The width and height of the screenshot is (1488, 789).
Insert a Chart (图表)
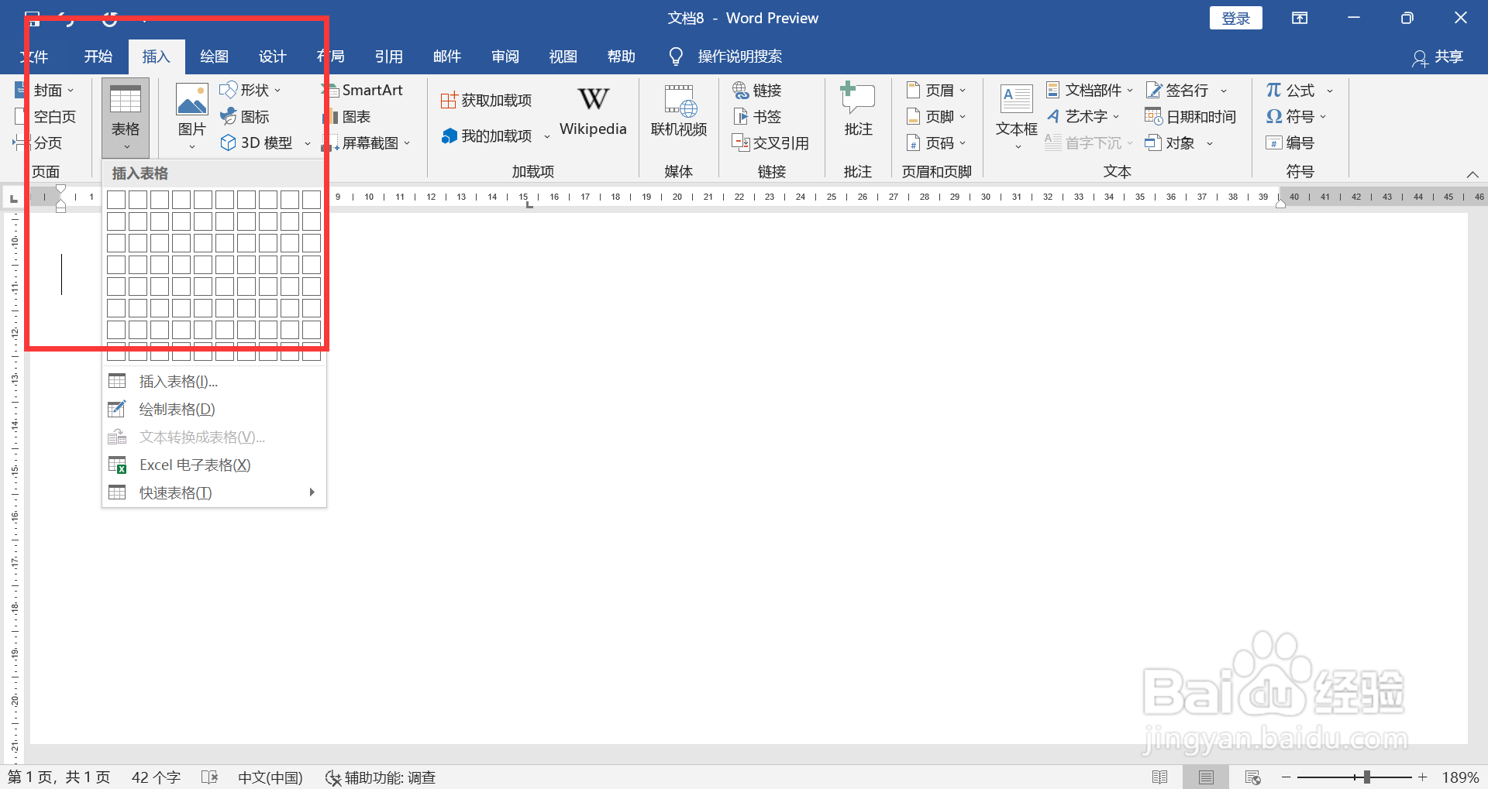[347, 117]
